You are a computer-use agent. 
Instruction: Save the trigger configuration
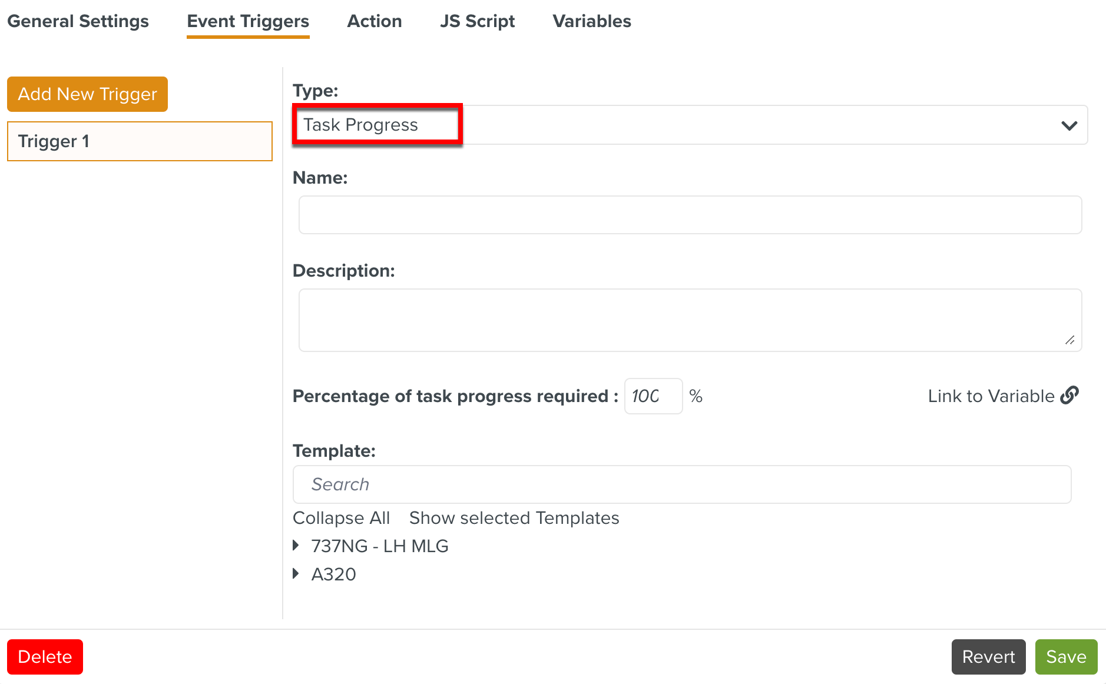(1066, 656)
